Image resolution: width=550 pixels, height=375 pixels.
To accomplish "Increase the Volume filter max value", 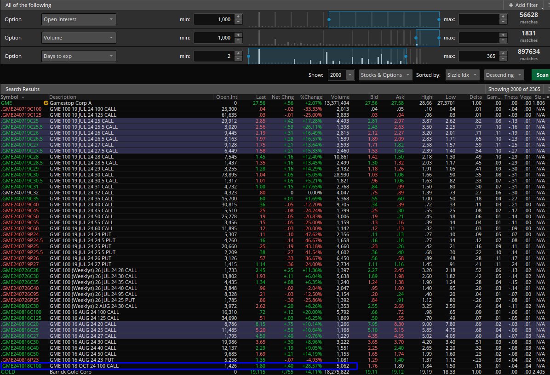I will 504,34.
